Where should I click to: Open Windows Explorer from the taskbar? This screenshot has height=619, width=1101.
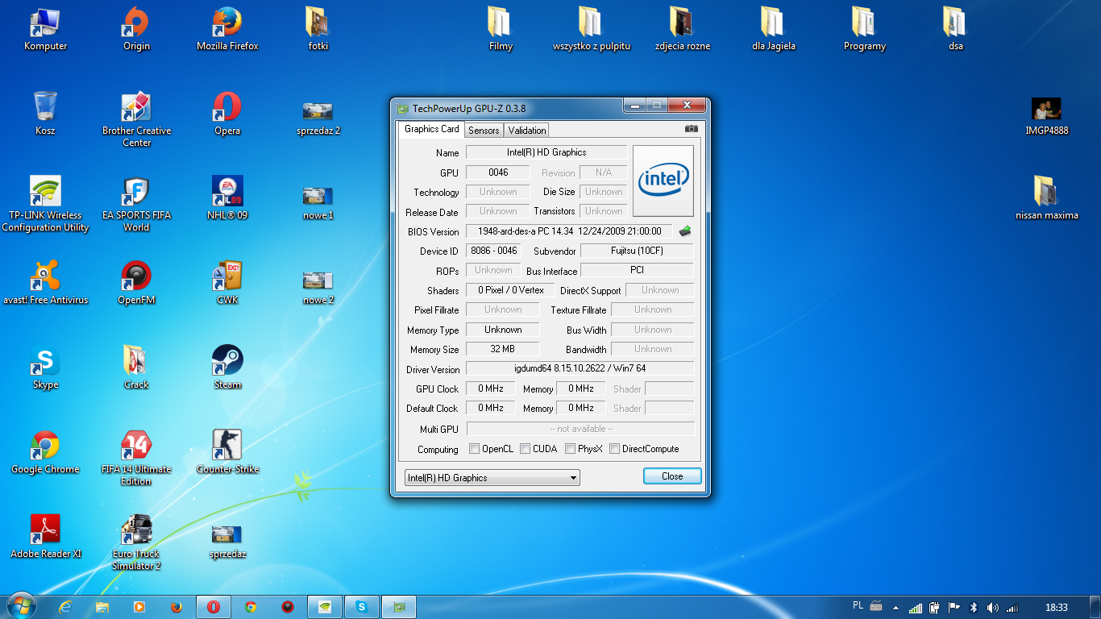[x=102, y=607]
